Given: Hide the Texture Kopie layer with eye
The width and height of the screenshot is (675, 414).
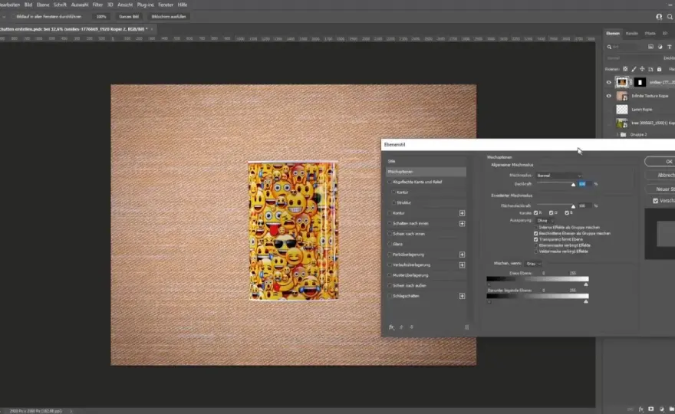Looking at the screenshot, I should point(609,96).
